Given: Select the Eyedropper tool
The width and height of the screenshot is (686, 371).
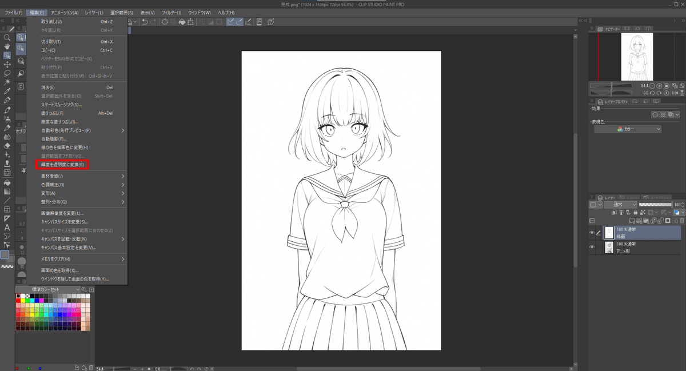Looking at the screenshot, I should pos(7,91).
